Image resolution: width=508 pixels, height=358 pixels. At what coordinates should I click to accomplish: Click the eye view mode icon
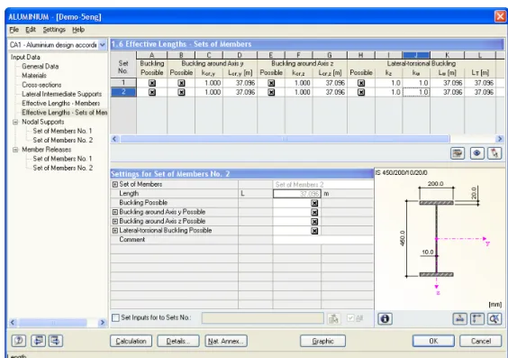click(x=476, y=153)
